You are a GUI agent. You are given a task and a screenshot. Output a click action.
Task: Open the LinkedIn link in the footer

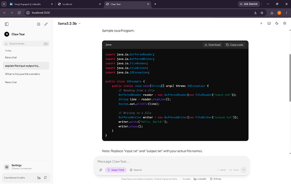pyautogui.click(x=200, y=179)
